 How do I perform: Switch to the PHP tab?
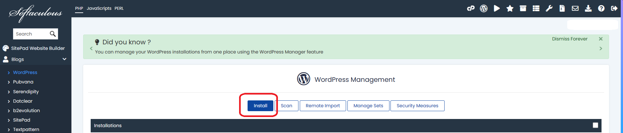tap(79, 8)
